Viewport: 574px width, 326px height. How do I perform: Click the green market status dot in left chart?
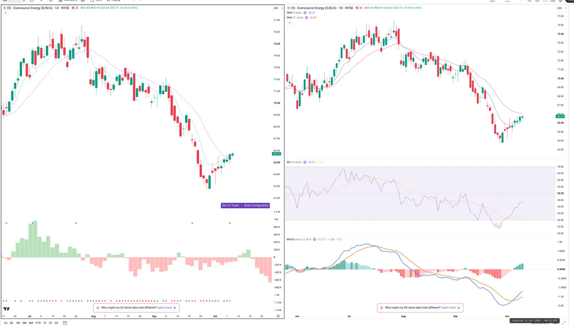pos(5,8)
